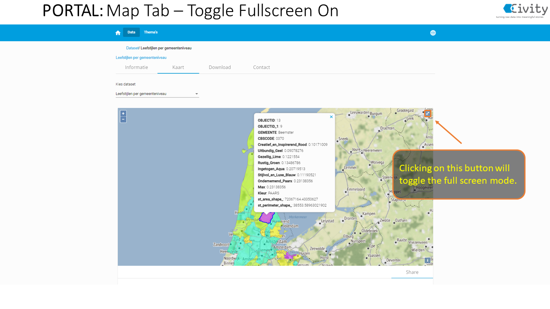The height and width of the screenshot is (309, 550).
Task: Click the Creatief_en_Inspirerend_Rood value row
Action: coord(293,145)
